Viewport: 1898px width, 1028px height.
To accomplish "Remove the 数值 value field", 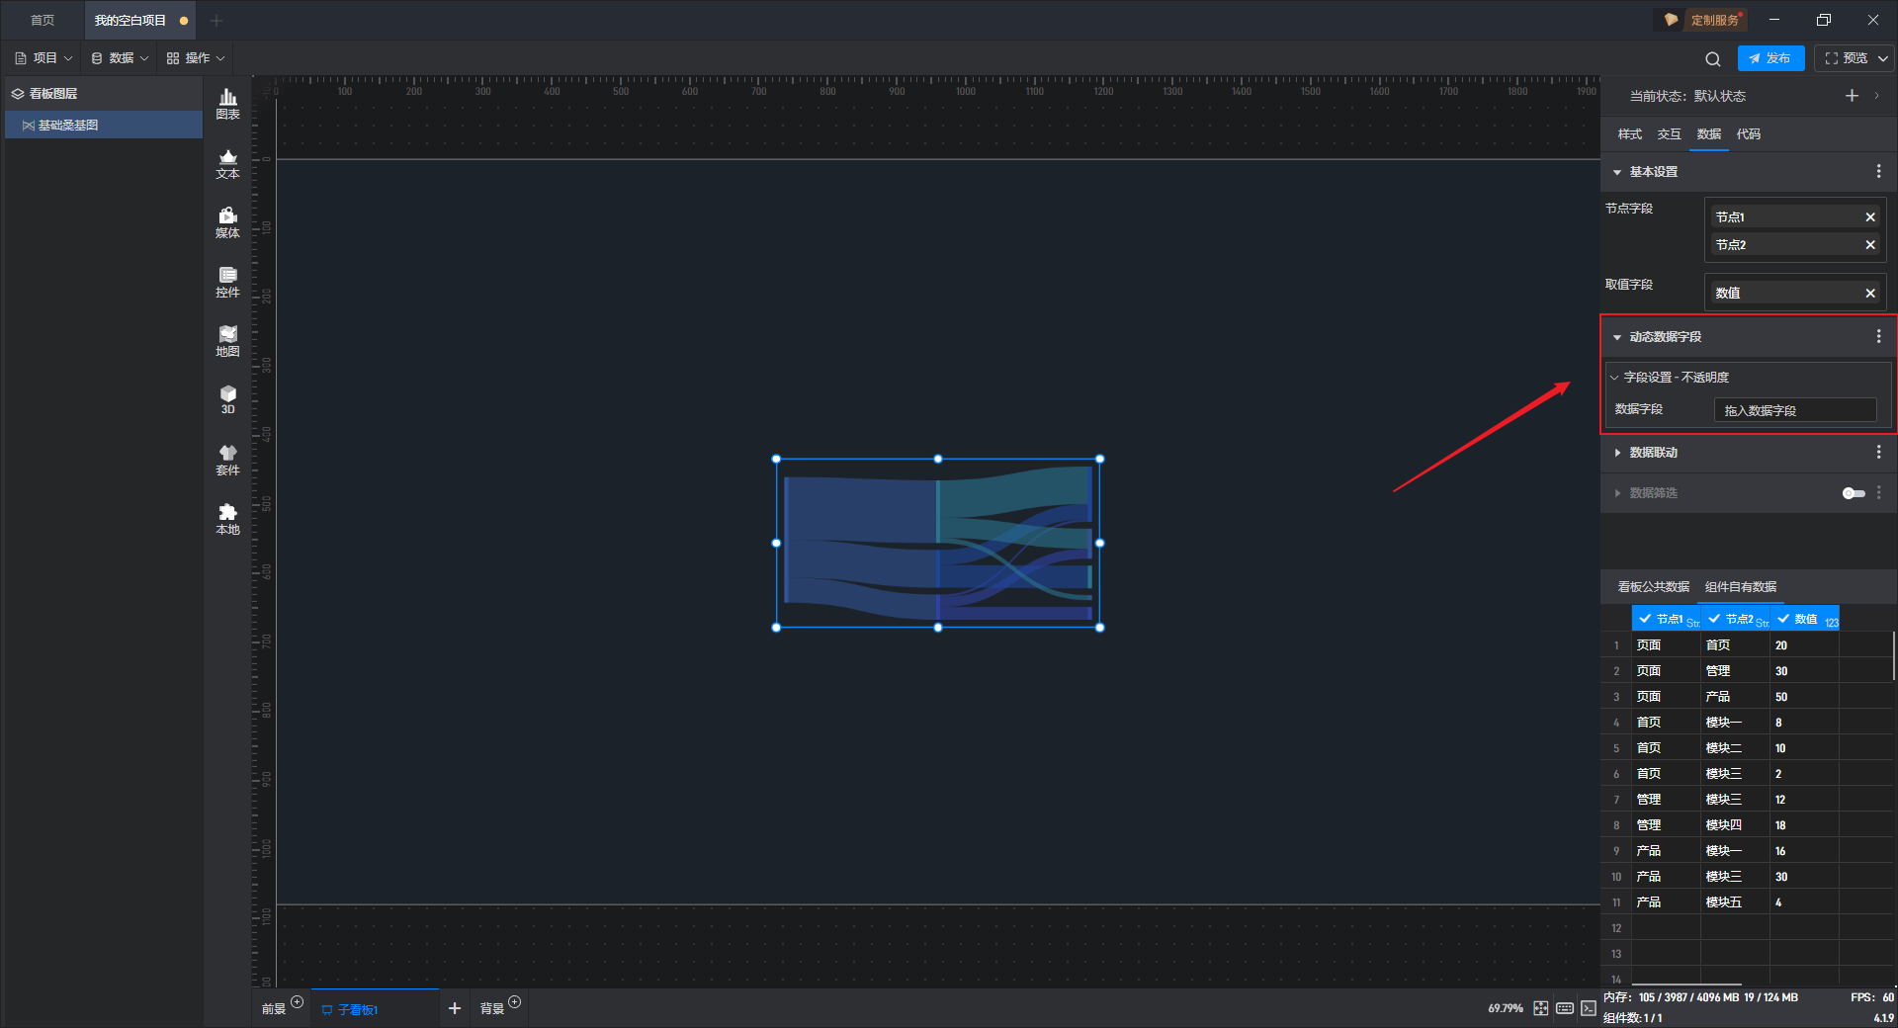I will click(x=1870, y=294).
